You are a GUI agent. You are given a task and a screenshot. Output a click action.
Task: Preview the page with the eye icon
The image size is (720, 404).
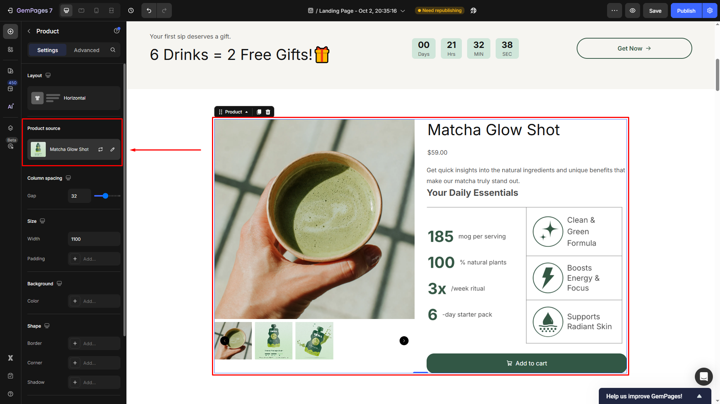point(633,10)
